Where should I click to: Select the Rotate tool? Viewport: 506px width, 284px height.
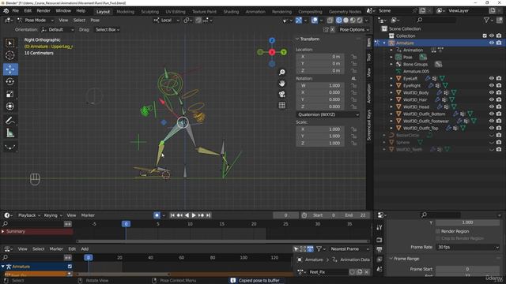(x=10, y=81)
